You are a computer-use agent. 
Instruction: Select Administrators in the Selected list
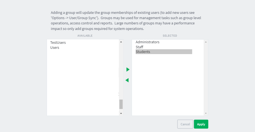click(x=147, y=42)
